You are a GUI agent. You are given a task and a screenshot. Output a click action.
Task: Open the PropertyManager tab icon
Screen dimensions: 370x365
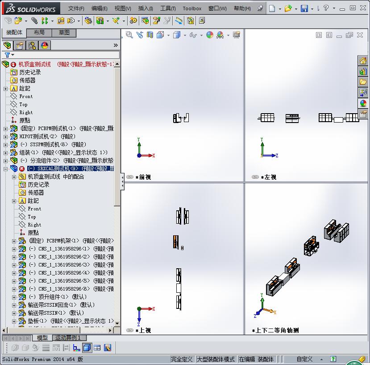pos(20,45)
